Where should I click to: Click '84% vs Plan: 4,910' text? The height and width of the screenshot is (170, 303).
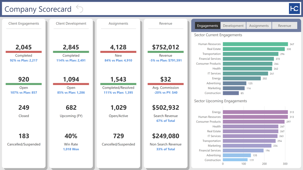click(x=118, y=60)
